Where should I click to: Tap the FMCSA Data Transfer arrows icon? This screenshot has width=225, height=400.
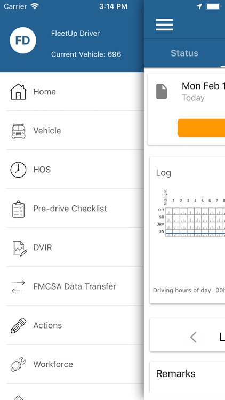18,287
